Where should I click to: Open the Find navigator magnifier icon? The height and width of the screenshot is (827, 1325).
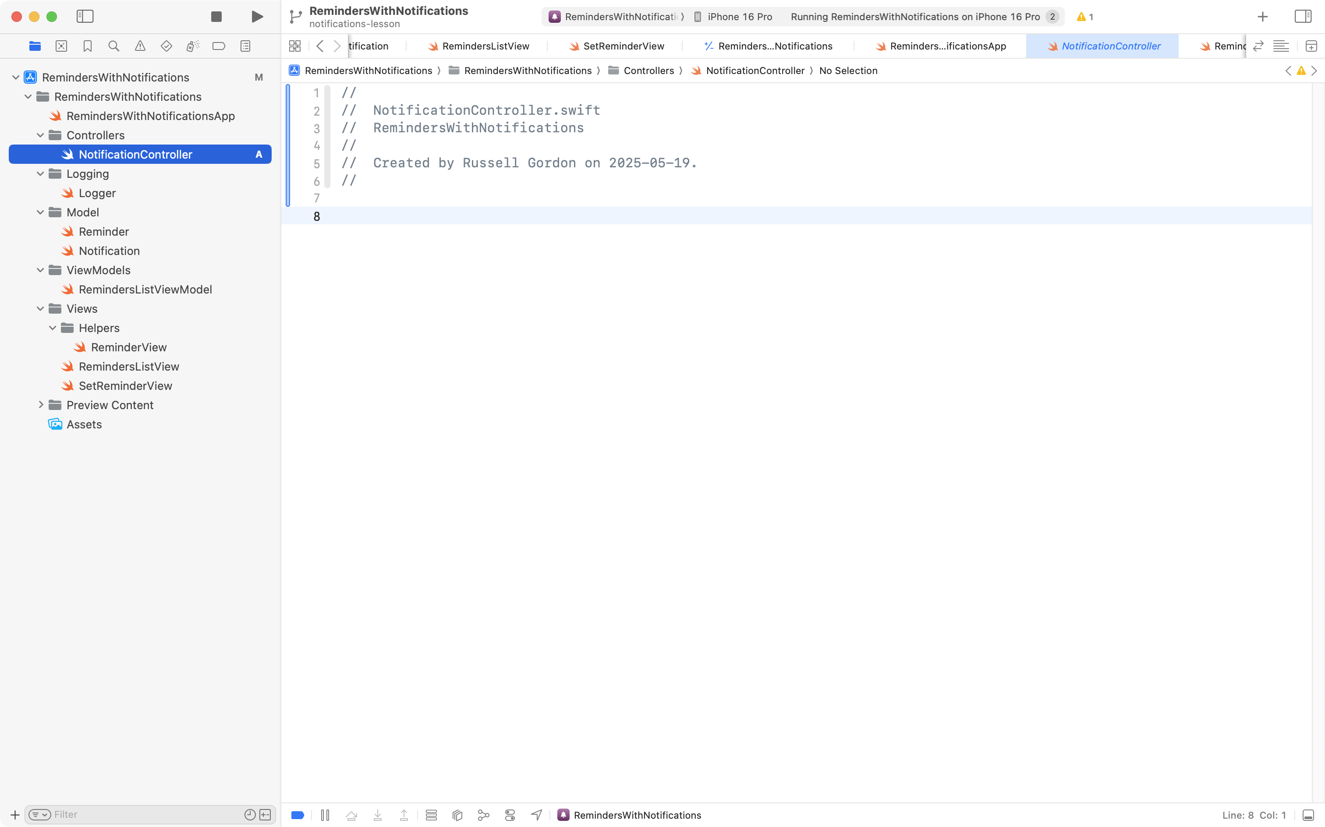pos(114,46)
